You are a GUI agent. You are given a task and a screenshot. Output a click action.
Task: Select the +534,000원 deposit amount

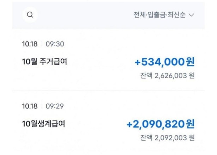(165, 62)
